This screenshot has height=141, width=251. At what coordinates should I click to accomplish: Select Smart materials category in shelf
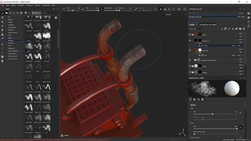click(x=13, y=51)
